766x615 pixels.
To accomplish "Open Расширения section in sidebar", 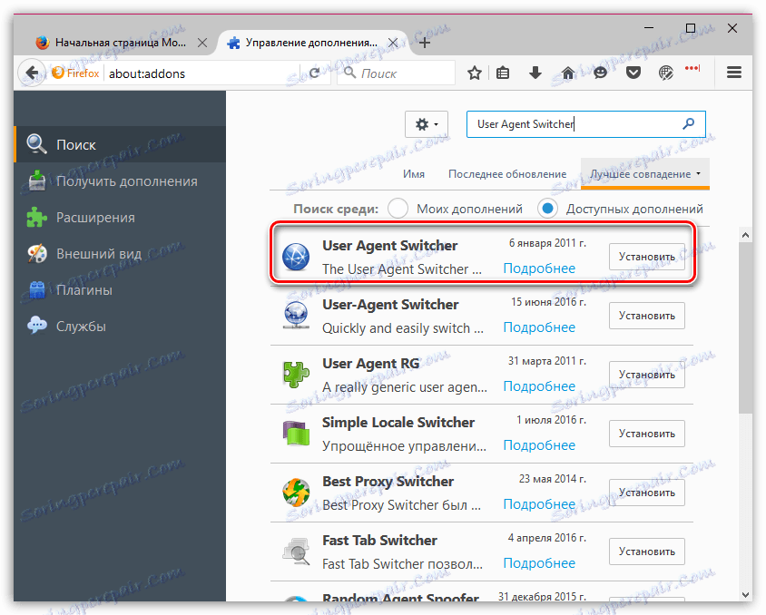I will click(x=120, y=217).
